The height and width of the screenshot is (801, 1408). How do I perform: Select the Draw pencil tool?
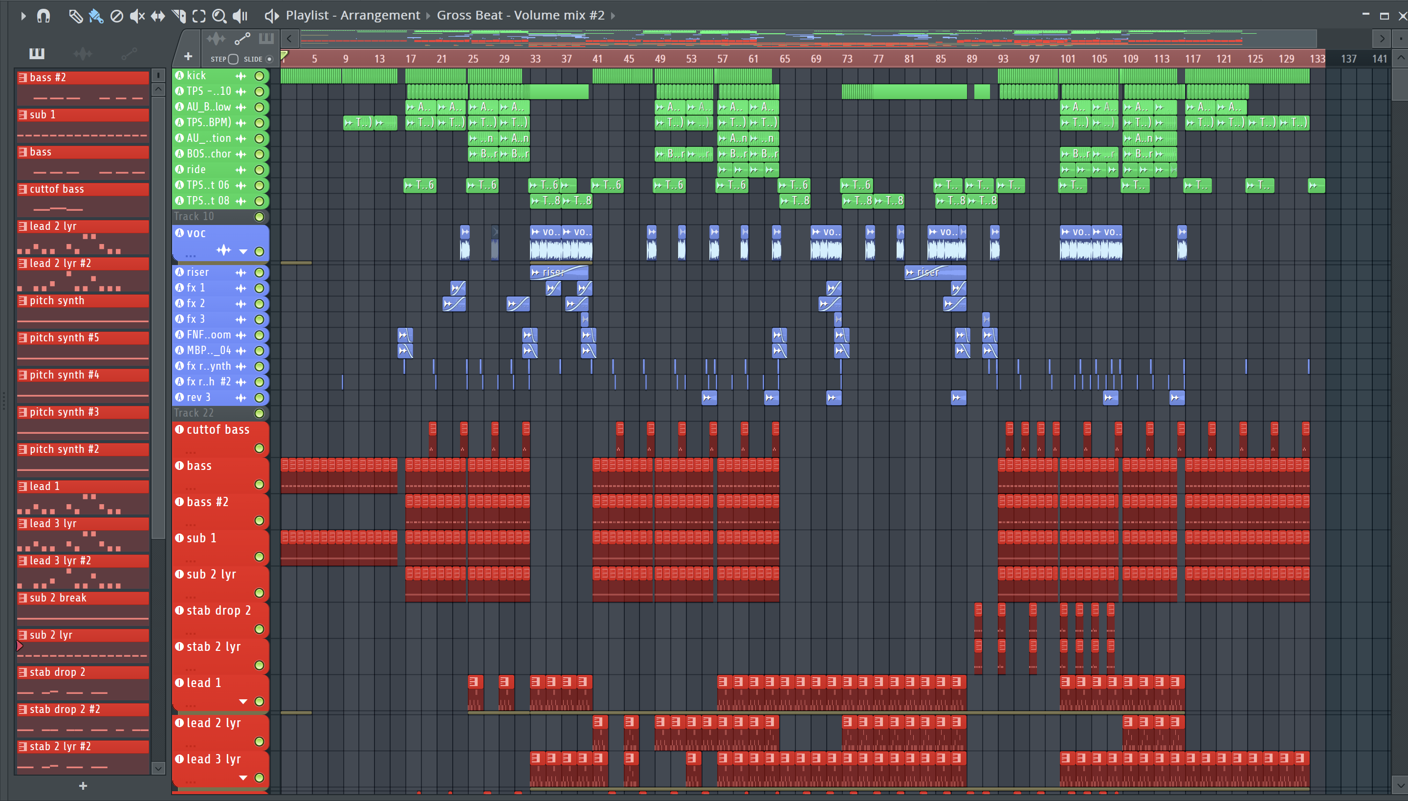[75, 16]
